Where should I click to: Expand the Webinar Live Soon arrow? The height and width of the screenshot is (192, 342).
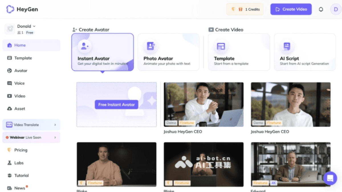pyautogui.click(x=55, y=138)
